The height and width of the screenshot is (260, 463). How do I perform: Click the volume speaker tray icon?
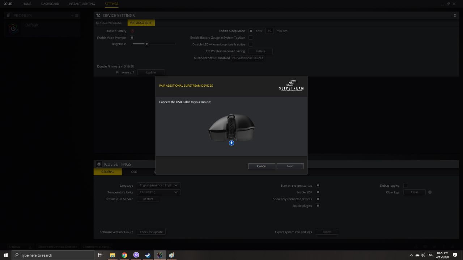(423, 255)
